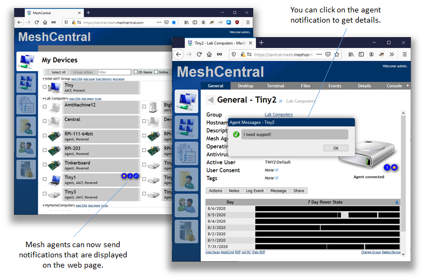
Task: Toggle the OS Name checkbox
Action: point(136,72)
